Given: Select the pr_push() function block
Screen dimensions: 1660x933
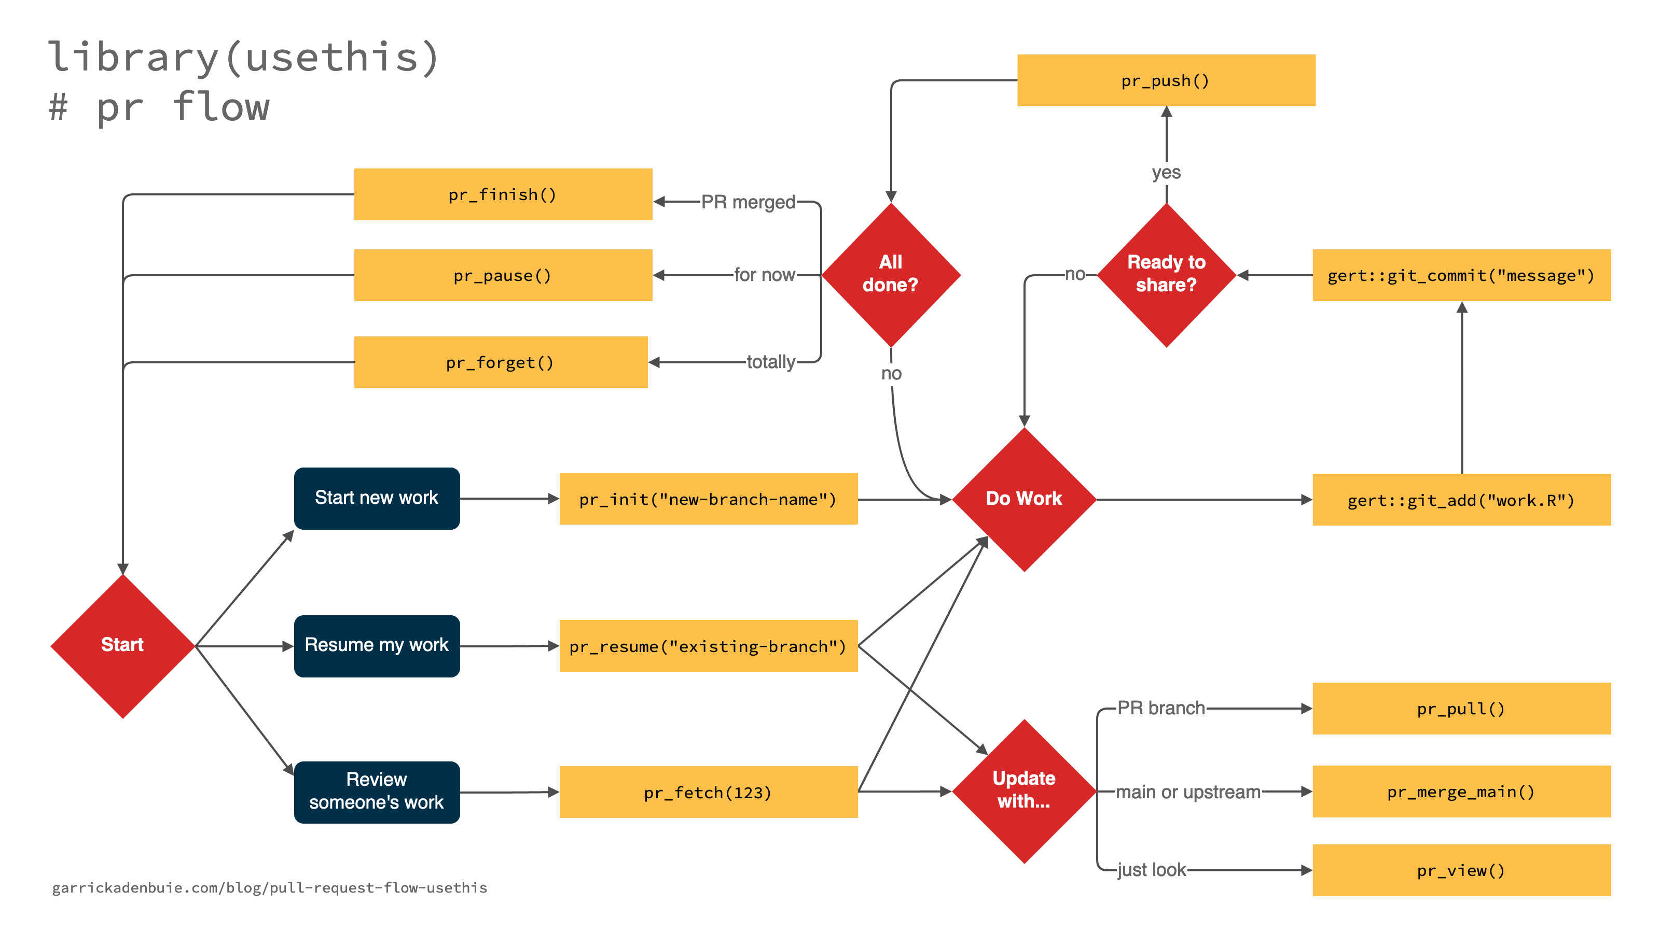Looking at the screenshot, I should [x=1095, y=82].
